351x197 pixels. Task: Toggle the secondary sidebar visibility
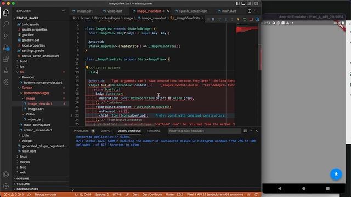coord(249,4)
